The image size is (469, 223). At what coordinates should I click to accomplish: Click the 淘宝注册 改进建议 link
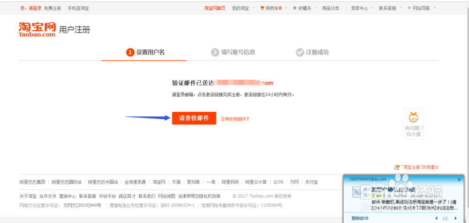(x=419, y=167)
